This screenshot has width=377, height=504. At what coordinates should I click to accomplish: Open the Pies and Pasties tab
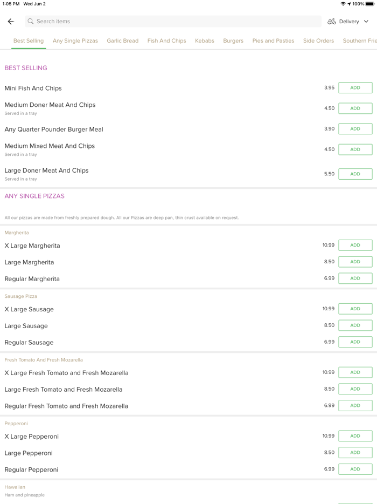coord(273,41)
